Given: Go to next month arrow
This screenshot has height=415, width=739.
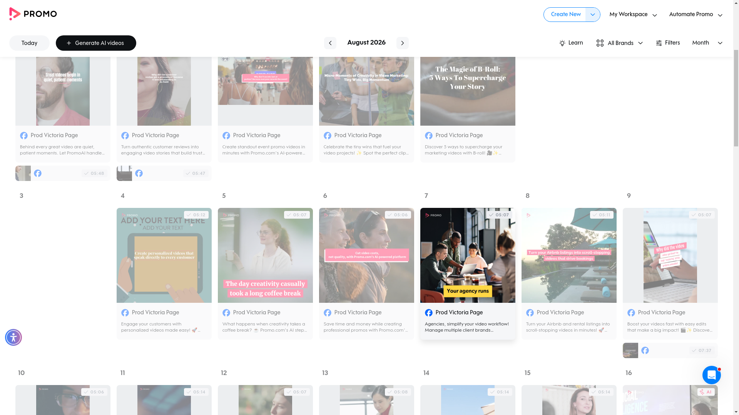Looking at the screenshot, I should [x=402, y=43].
